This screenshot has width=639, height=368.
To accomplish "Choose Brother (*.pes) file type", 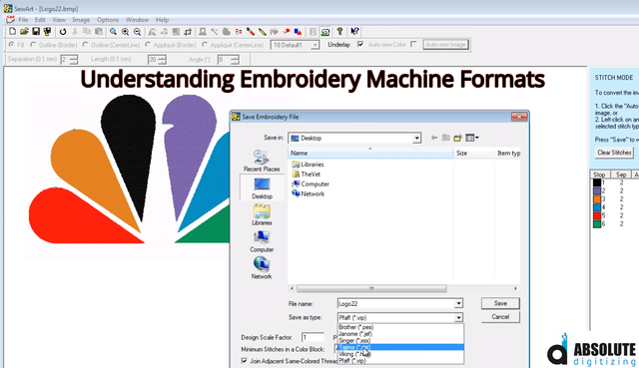I will [x=400, y=327].
